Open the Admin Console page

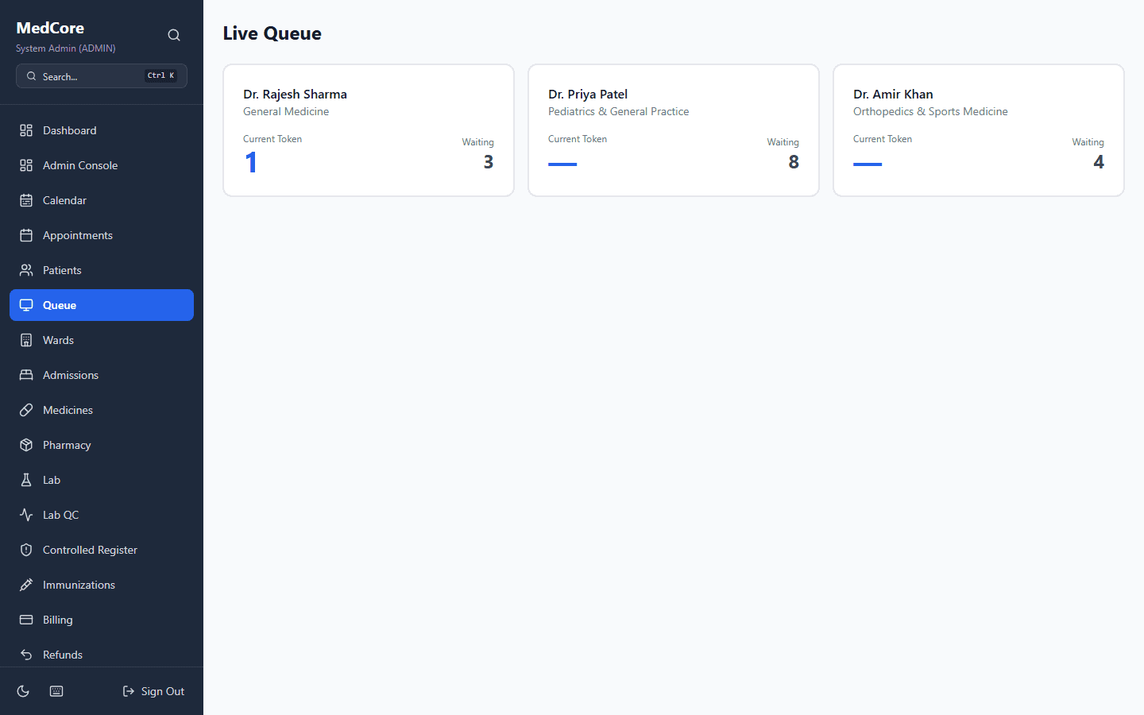point(79,165)
